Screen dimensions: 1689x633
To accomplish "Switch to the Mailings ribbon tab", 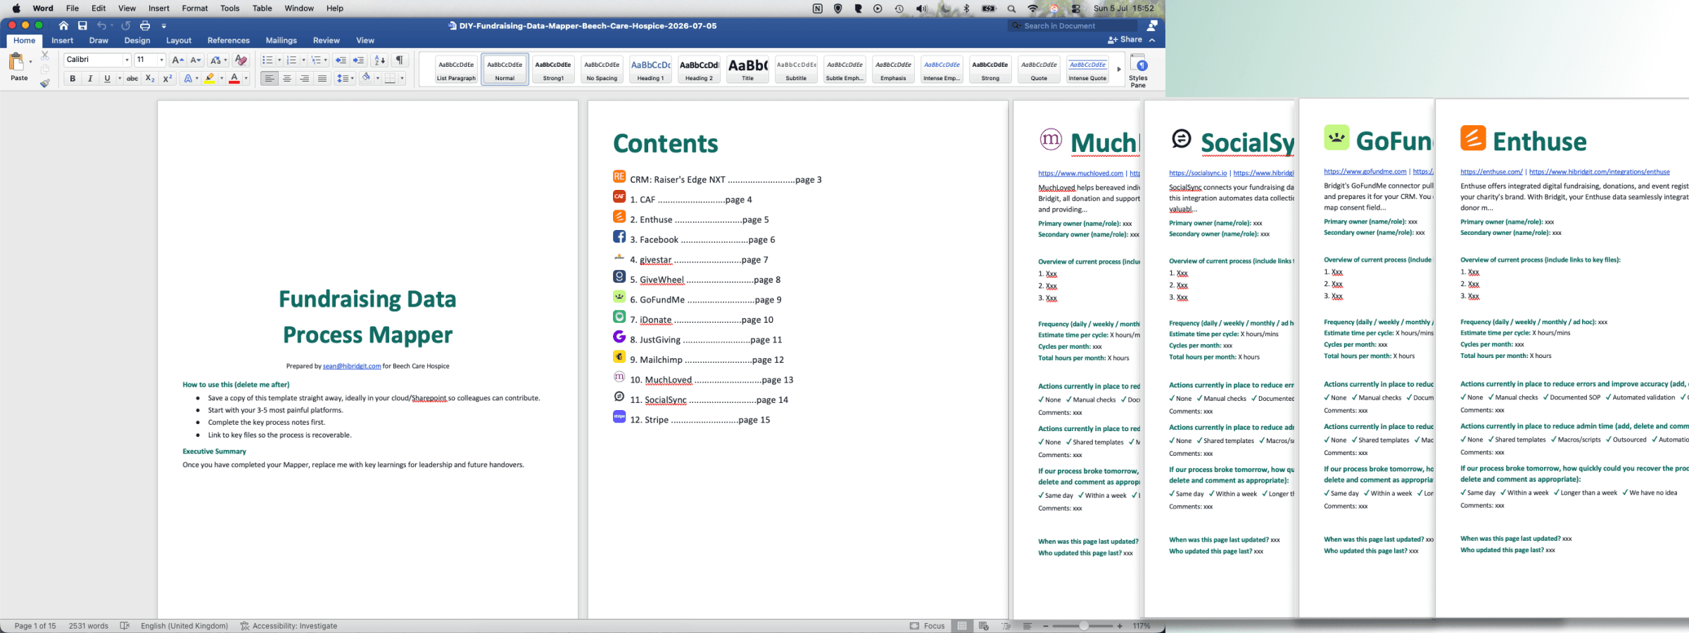I will (281, 40).
